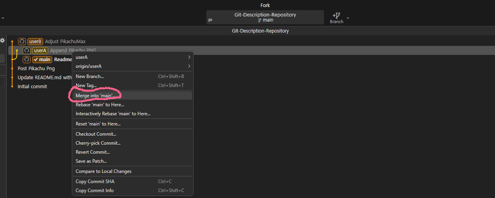Choose Reset 'main' to Here...
Viewport: 495px width, 198px height.
click(x=98, y=124)
